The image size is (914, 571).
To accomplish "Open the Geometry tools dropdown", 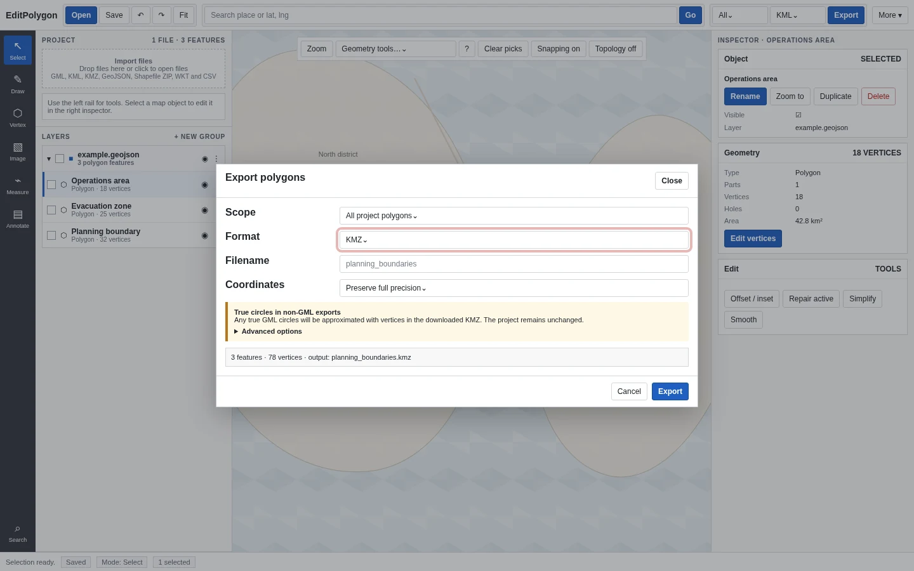I will pos(395,49).
